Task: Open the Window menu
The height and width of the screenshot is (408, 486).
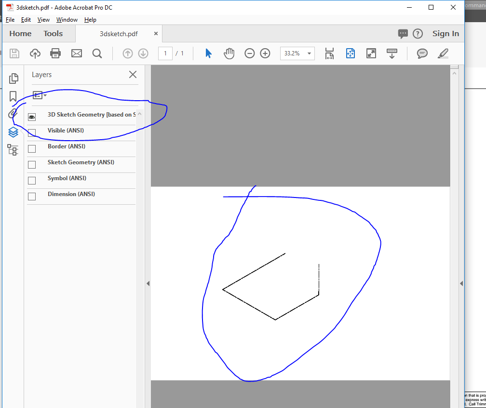Action: click(67, 20)
